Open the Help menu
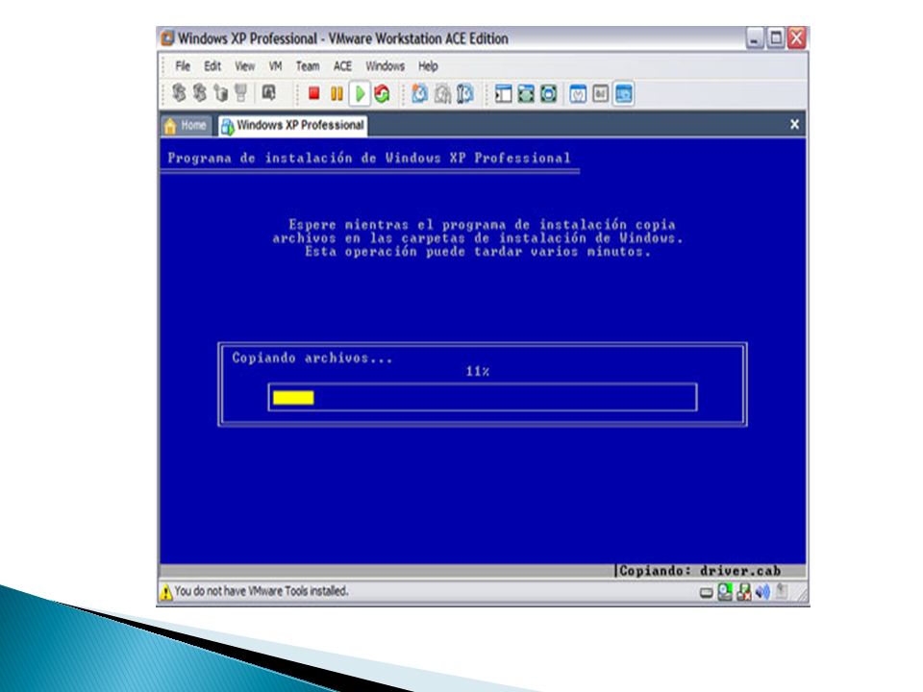923x692 pixels. click(x=429, y=66)
